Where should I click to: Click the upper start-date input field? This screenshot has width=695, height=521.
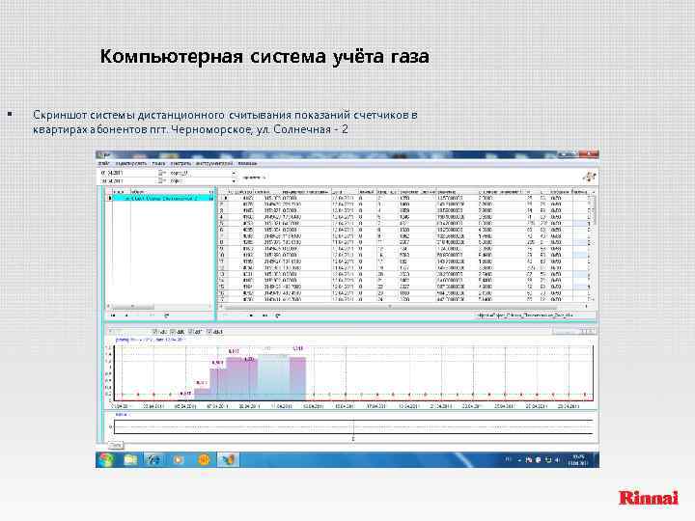pos(127,173)
